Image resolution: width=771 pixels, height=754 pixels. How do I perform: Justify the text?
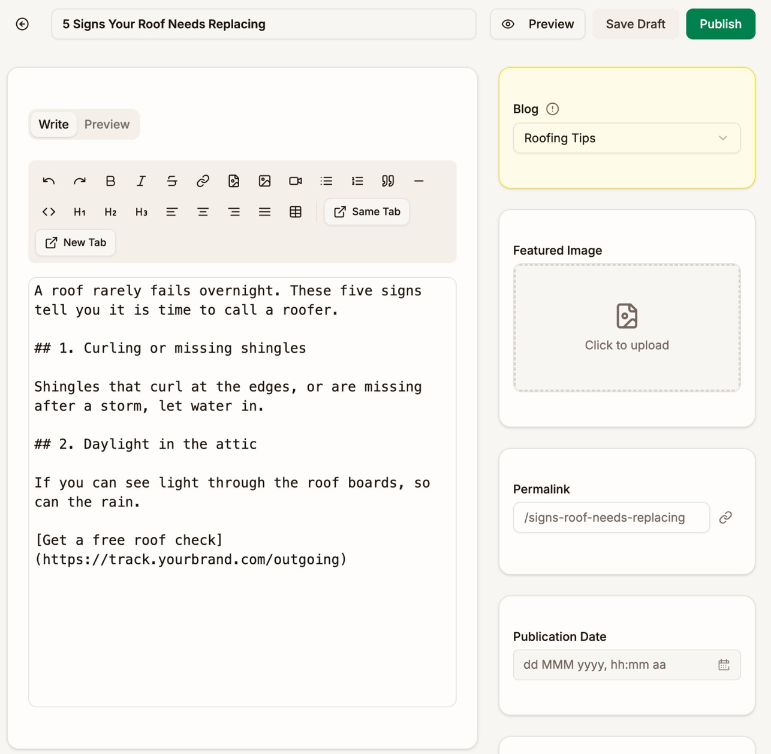264,212
